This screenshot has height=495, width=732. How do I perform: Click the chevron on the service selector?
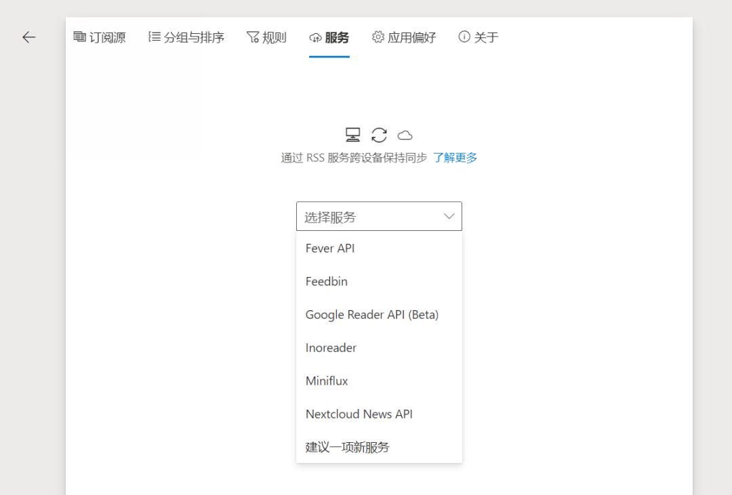coord(448,216)
